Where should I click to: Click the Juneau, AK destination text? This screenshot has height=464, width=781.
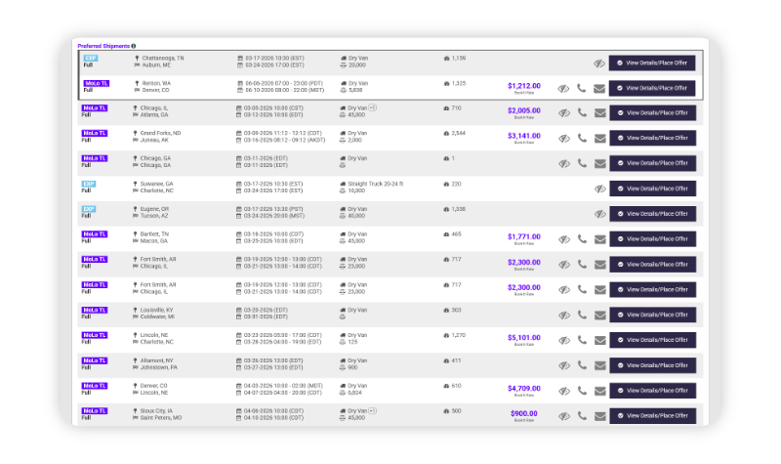coord(154,140)
